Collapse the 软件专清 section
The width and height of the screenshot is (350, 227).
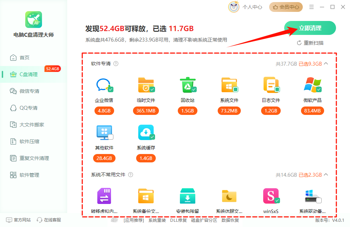coord(325,64)
